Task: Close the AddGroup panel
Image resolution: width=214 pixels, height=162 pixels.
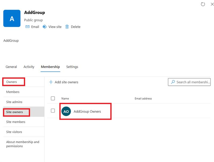Action: pyautogui.click(x=212, y=4)
